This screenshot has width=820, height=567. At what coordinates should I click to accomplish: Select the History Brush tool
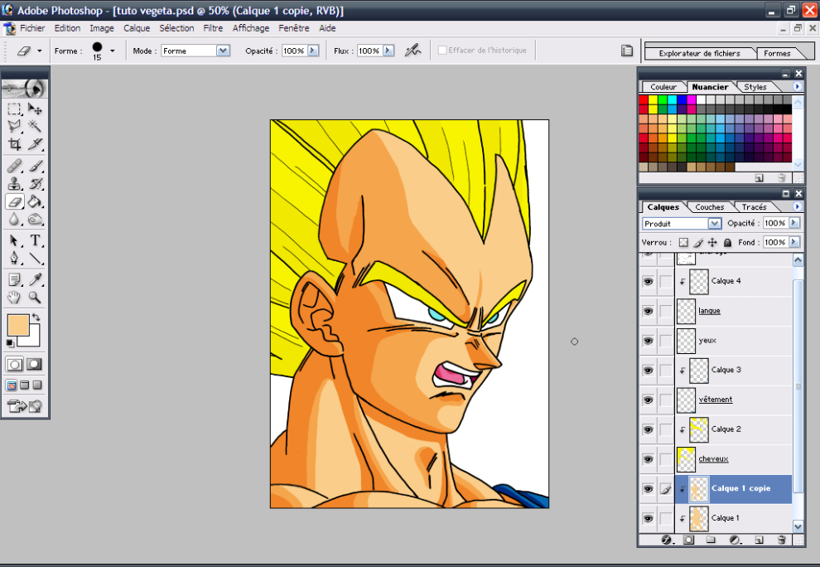35,184
